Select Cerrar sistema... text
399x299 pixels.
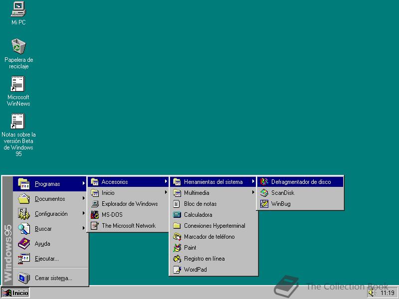coord(53,278)
